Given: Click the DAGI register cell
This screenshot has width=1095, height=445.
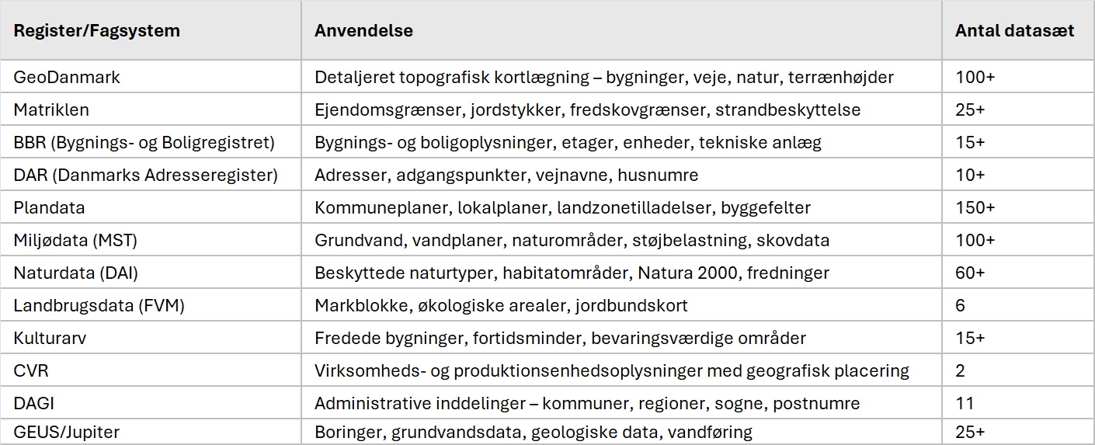Looking at the screenshot, I should tap(33, 404).
